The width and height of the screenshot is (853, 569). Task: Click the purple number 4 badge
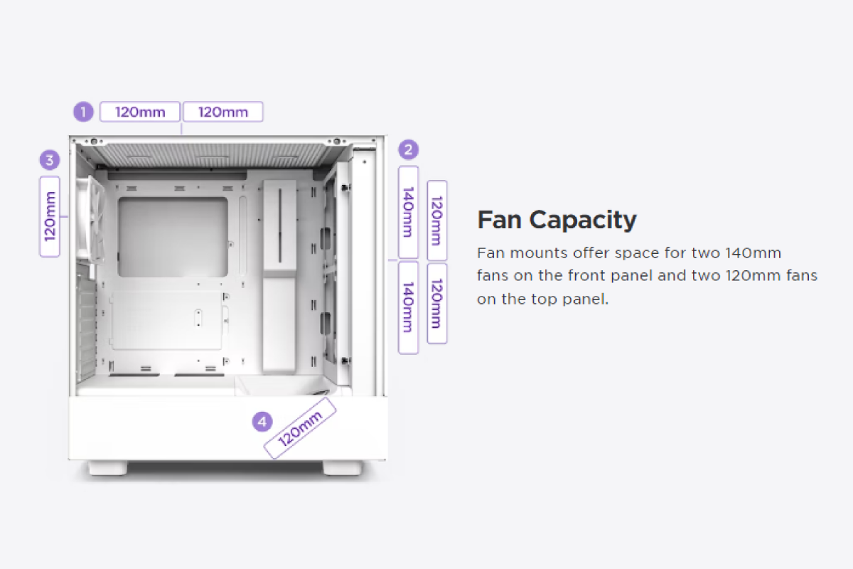pos(262,422)
